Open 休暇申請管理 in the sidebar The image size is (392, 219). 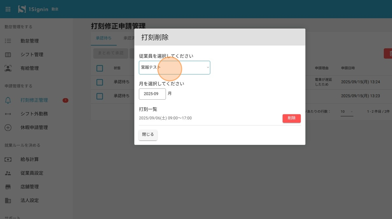(x=34, y=127)
